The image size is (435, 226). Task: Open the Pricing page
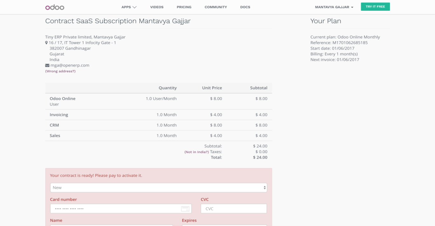tap(184, 7)
